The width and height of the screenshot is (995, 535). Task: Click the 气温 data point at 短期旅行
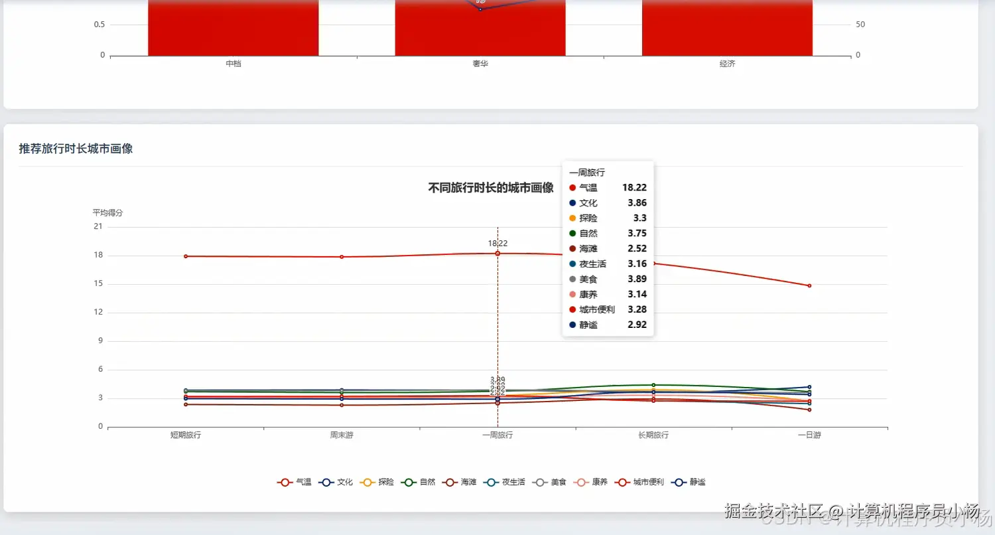pos(186,256)
